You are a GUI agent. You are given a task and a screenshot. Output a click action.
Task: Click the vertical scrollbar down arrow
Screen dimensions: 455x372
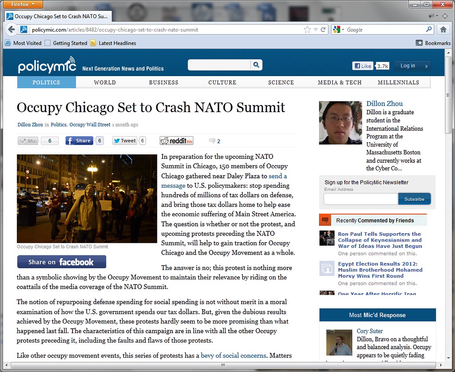pyautogui.click(x=448, y=357)
